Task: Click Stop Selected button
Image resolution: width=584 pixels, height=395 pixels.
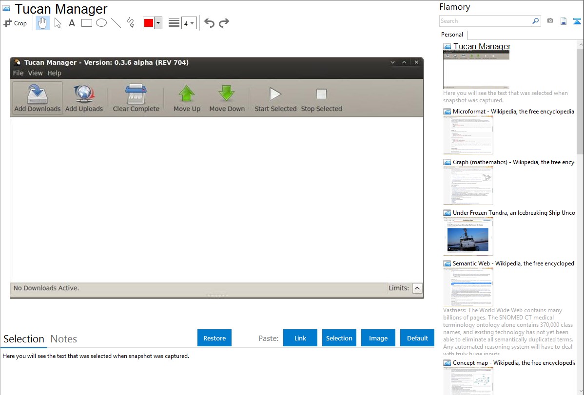Action: 321,98
